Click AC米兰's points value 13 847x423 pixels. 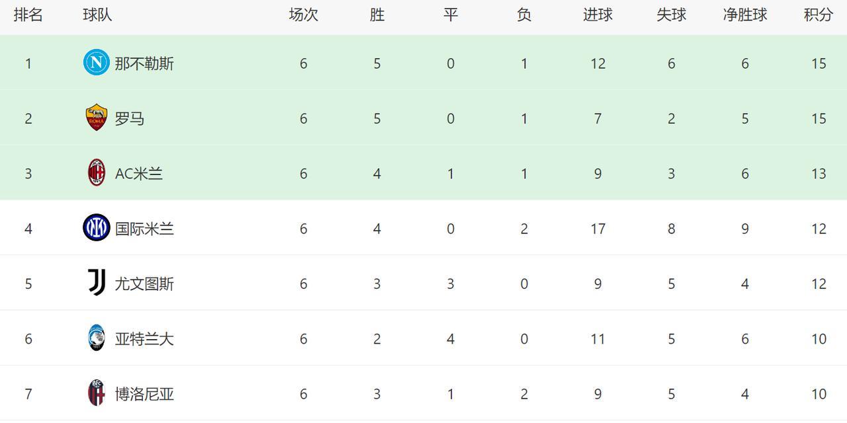pos(819,173)
